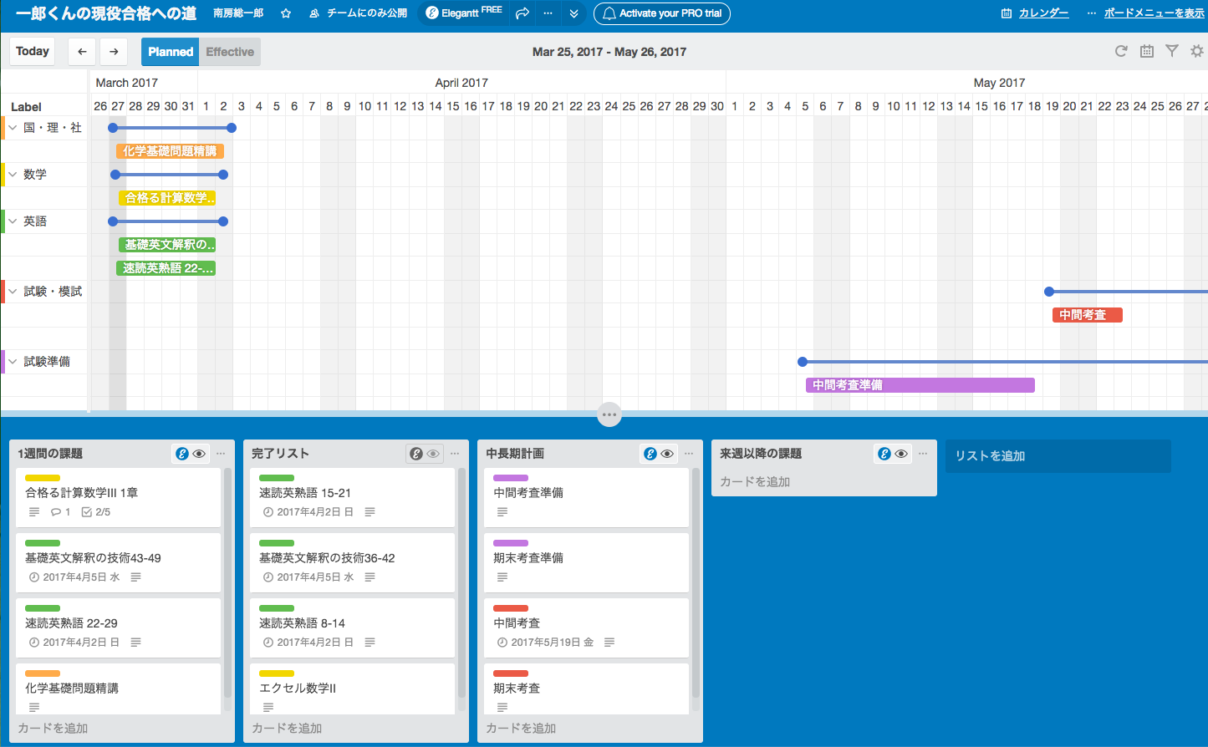Open the Gantt filter funnel icon

[1172, 51]
